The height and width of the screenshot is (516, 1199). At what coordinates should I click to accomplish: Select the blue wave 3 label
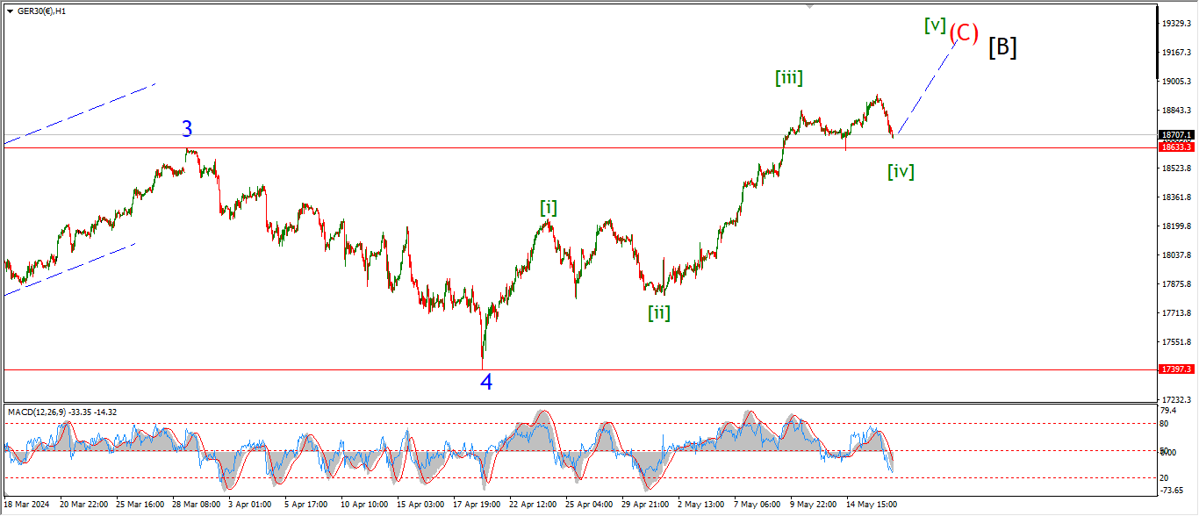[x=187, y=130]
